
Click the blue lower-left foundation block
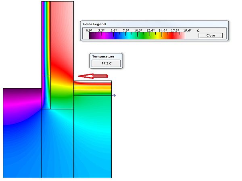coord(22,153)
